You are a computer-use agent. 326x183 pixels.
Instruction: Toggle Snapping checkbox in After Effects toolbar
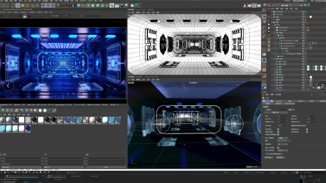tap(68, 173)
